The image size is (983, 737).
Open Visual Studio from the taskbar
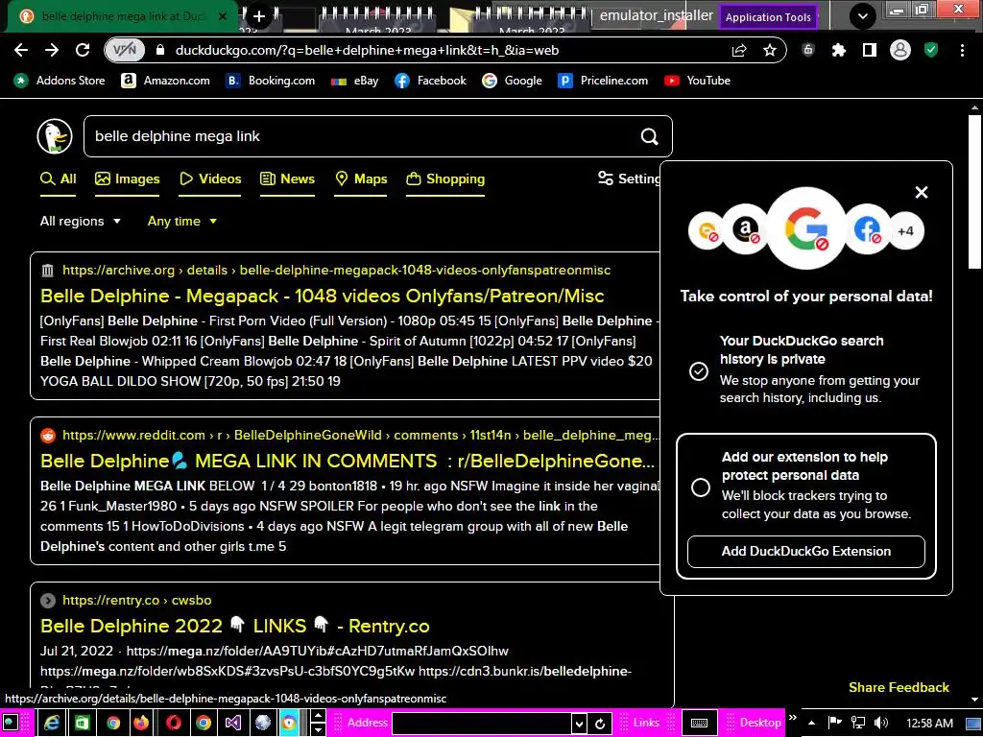coord(233,723)
